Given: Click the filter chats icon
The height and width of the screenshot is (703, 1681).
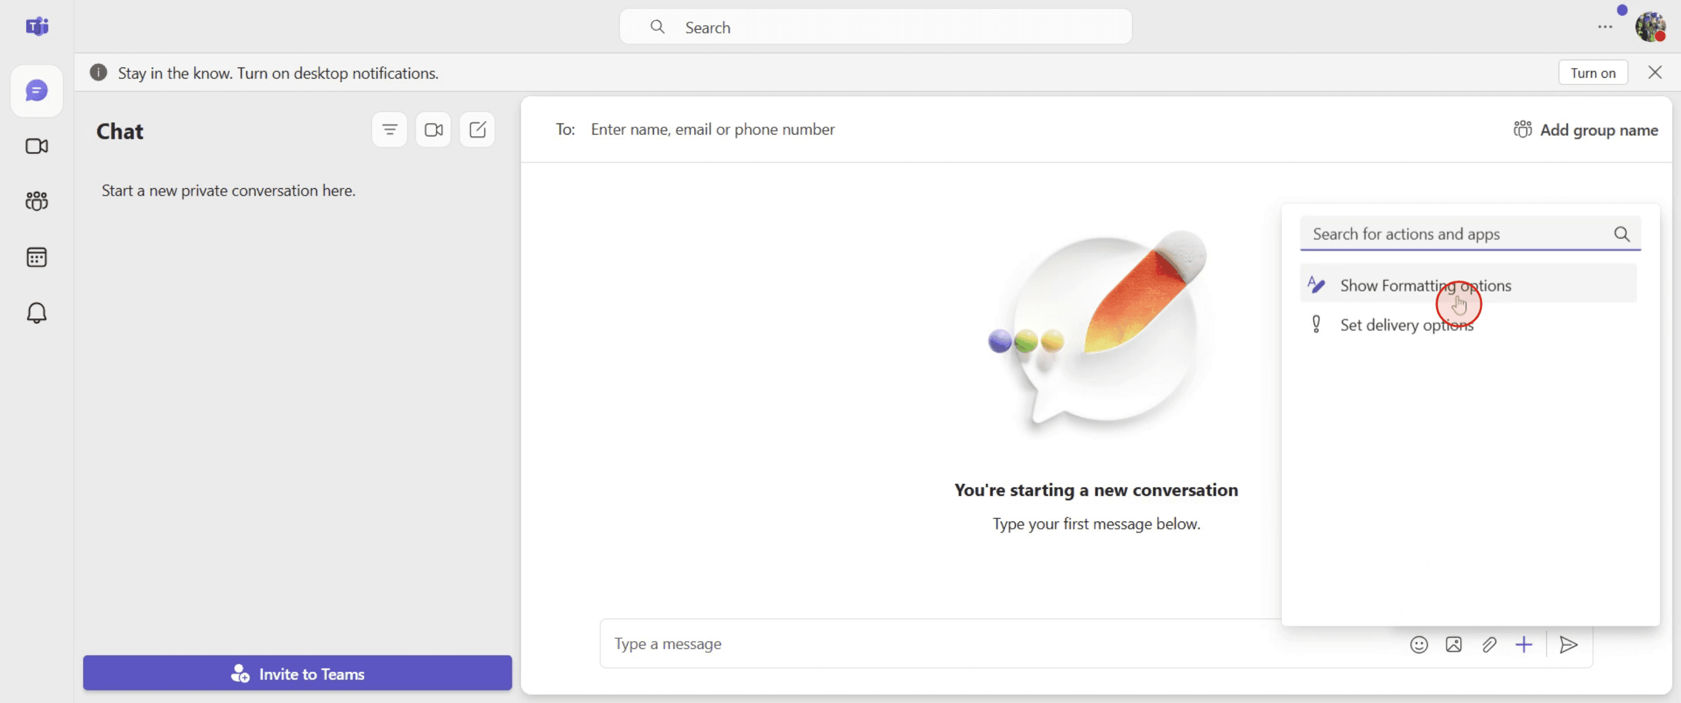Looking at the screenshot, I should pyautogui.click(x=390, y=130).
